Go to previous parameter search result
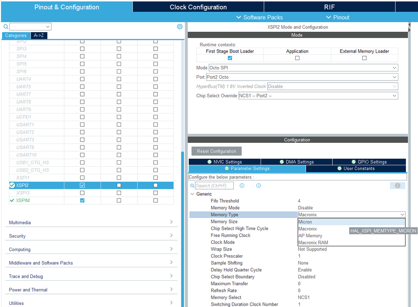The width and height of the screenshot is (418, 307). 242,185
